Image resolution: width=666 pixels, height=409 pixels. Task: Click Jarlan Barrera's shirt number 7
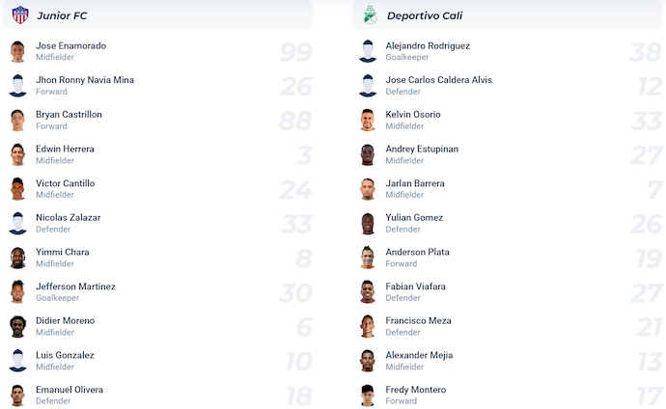click(652, 190)
